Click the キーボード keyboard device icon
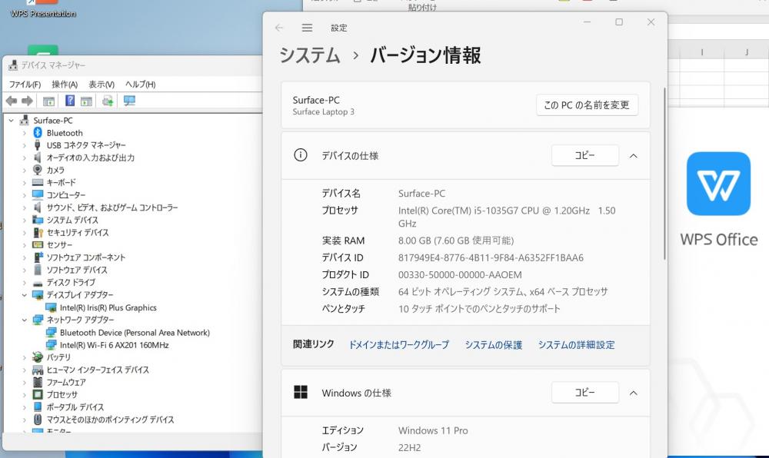The width and height of the screenshot is (769, 458). point(38,182)
